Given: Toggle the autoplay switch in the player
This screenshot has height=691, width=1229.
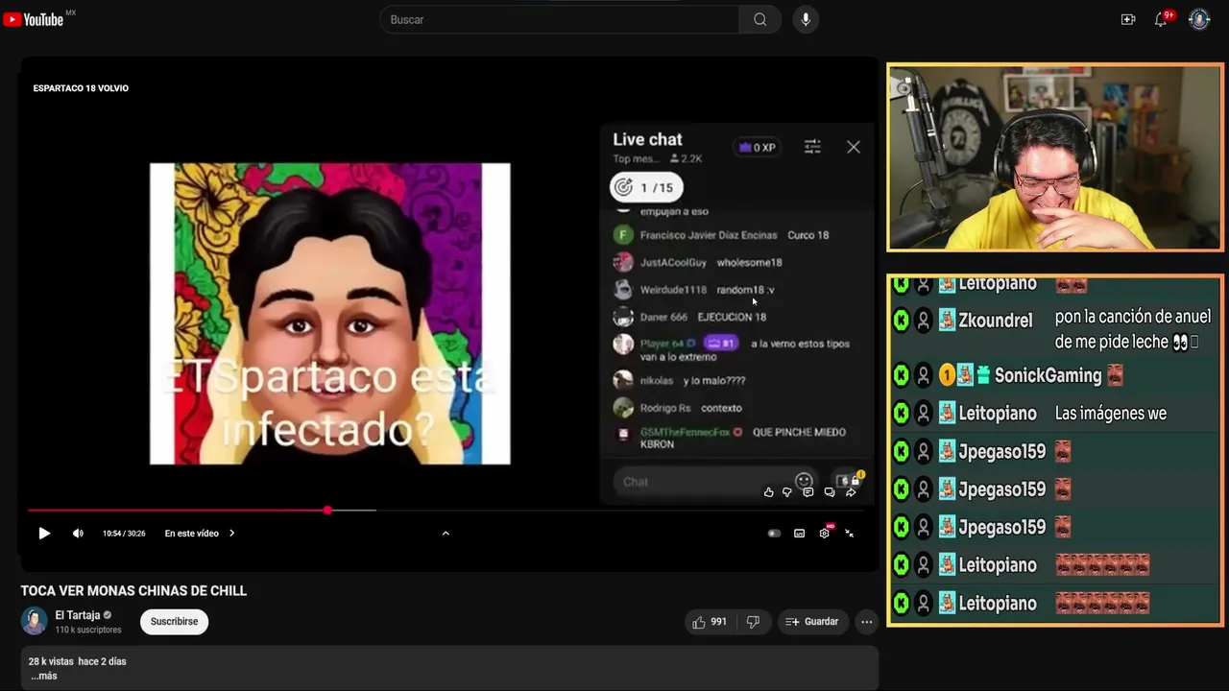Looking at the screenshot, I should click(774, 534).
